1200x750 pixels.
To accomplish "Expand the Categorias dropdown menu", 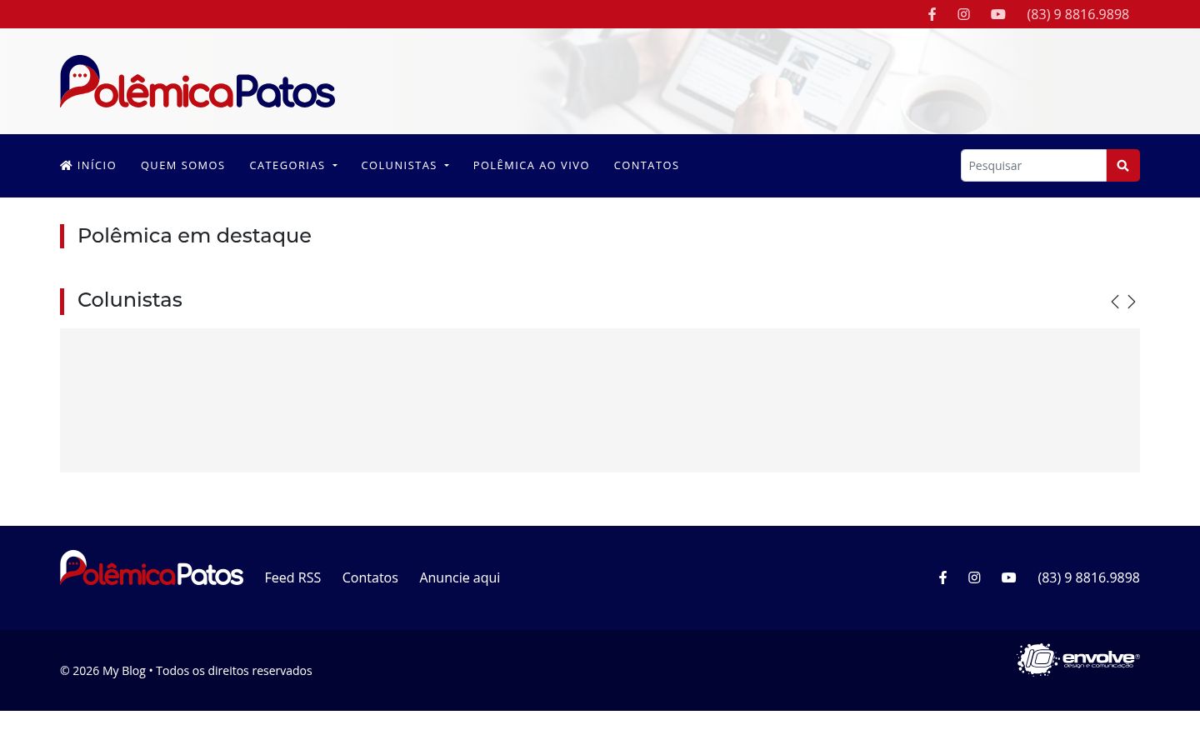I will (293, 165).
